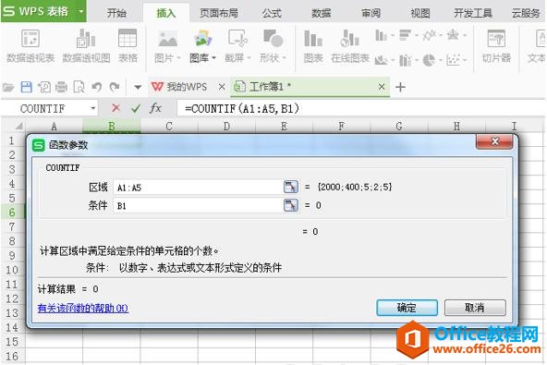Cancel formula entry with the red X
This screenshot has width=547, height=365.
(x=115, y=108)
